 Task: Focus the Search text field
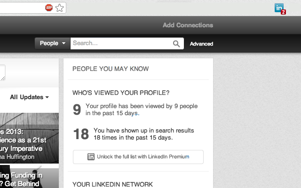pos(121,44)
